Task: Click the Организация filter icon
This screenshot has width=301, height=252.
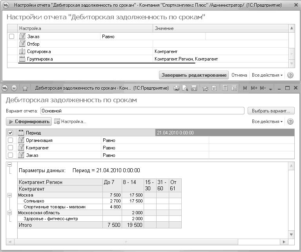Action: click(21, 140)
